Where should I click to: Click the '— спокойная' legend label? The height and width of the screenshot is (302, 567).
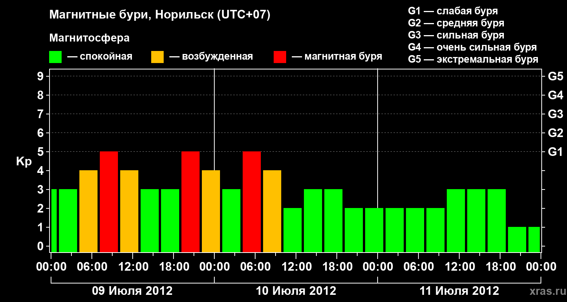pos(100,57)
